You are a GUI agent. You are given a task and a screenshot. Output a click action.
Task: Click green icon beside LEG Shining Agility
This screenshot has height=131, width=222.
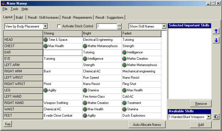(46, 90)
